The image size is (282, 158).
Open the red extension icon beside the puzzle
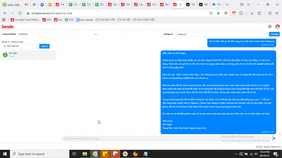click(234, 13)
